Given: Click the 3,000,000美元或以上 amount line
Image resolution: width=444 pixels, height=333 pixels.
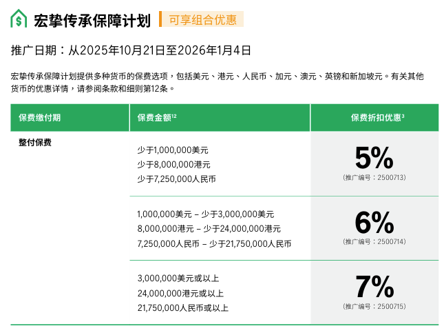Looking at the screenshot, I should (x=178, y=279).
